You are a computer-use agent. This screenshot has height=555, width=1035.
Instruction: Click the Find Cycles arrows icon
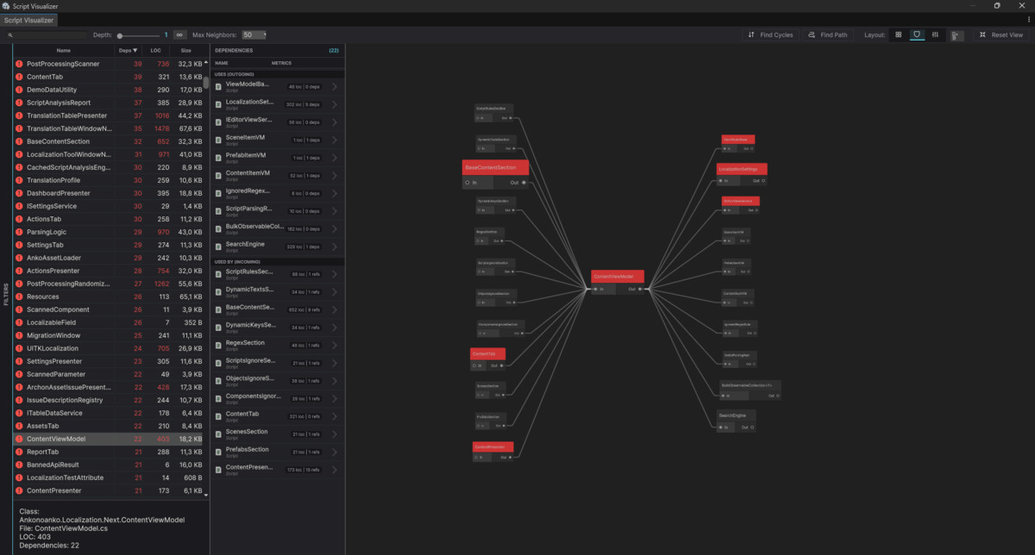pos(751,34)
